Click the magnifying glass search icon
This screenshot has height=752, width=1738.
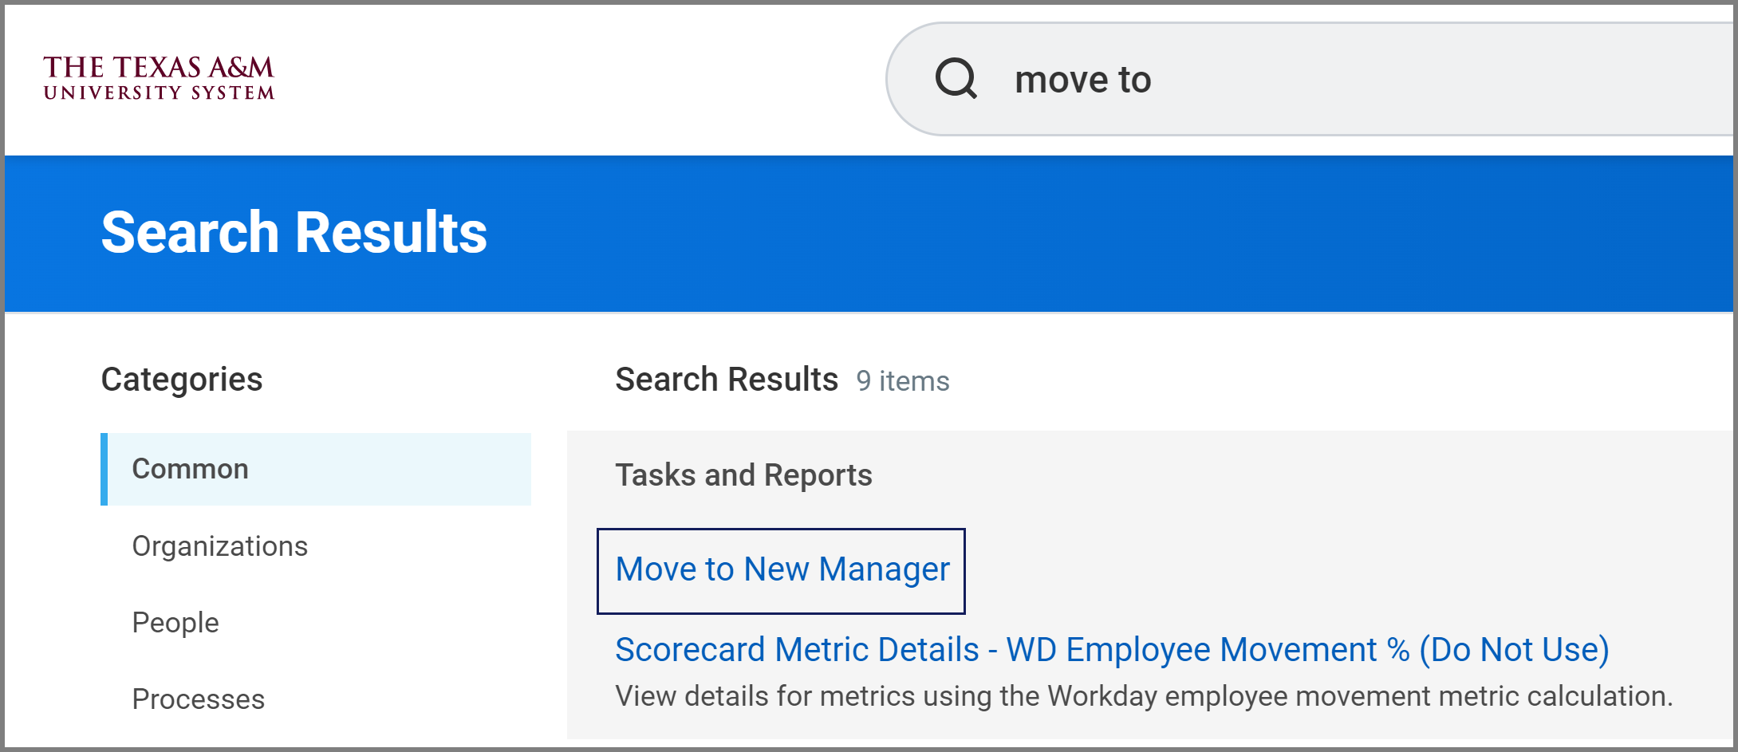pos(956,79)
